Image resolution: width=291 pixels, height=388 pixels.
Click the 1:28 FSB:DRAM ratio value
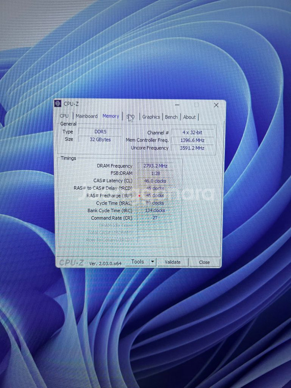[x=156, y=173]
